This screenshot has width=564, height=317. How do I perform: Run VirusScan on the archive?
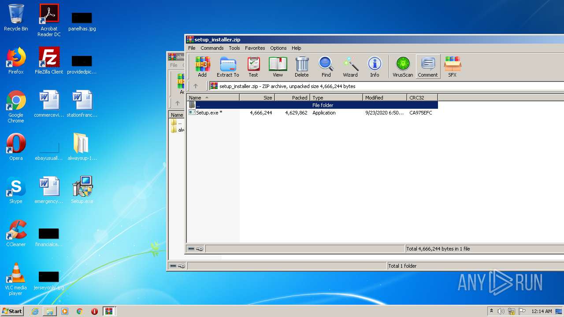click(403, 67)
